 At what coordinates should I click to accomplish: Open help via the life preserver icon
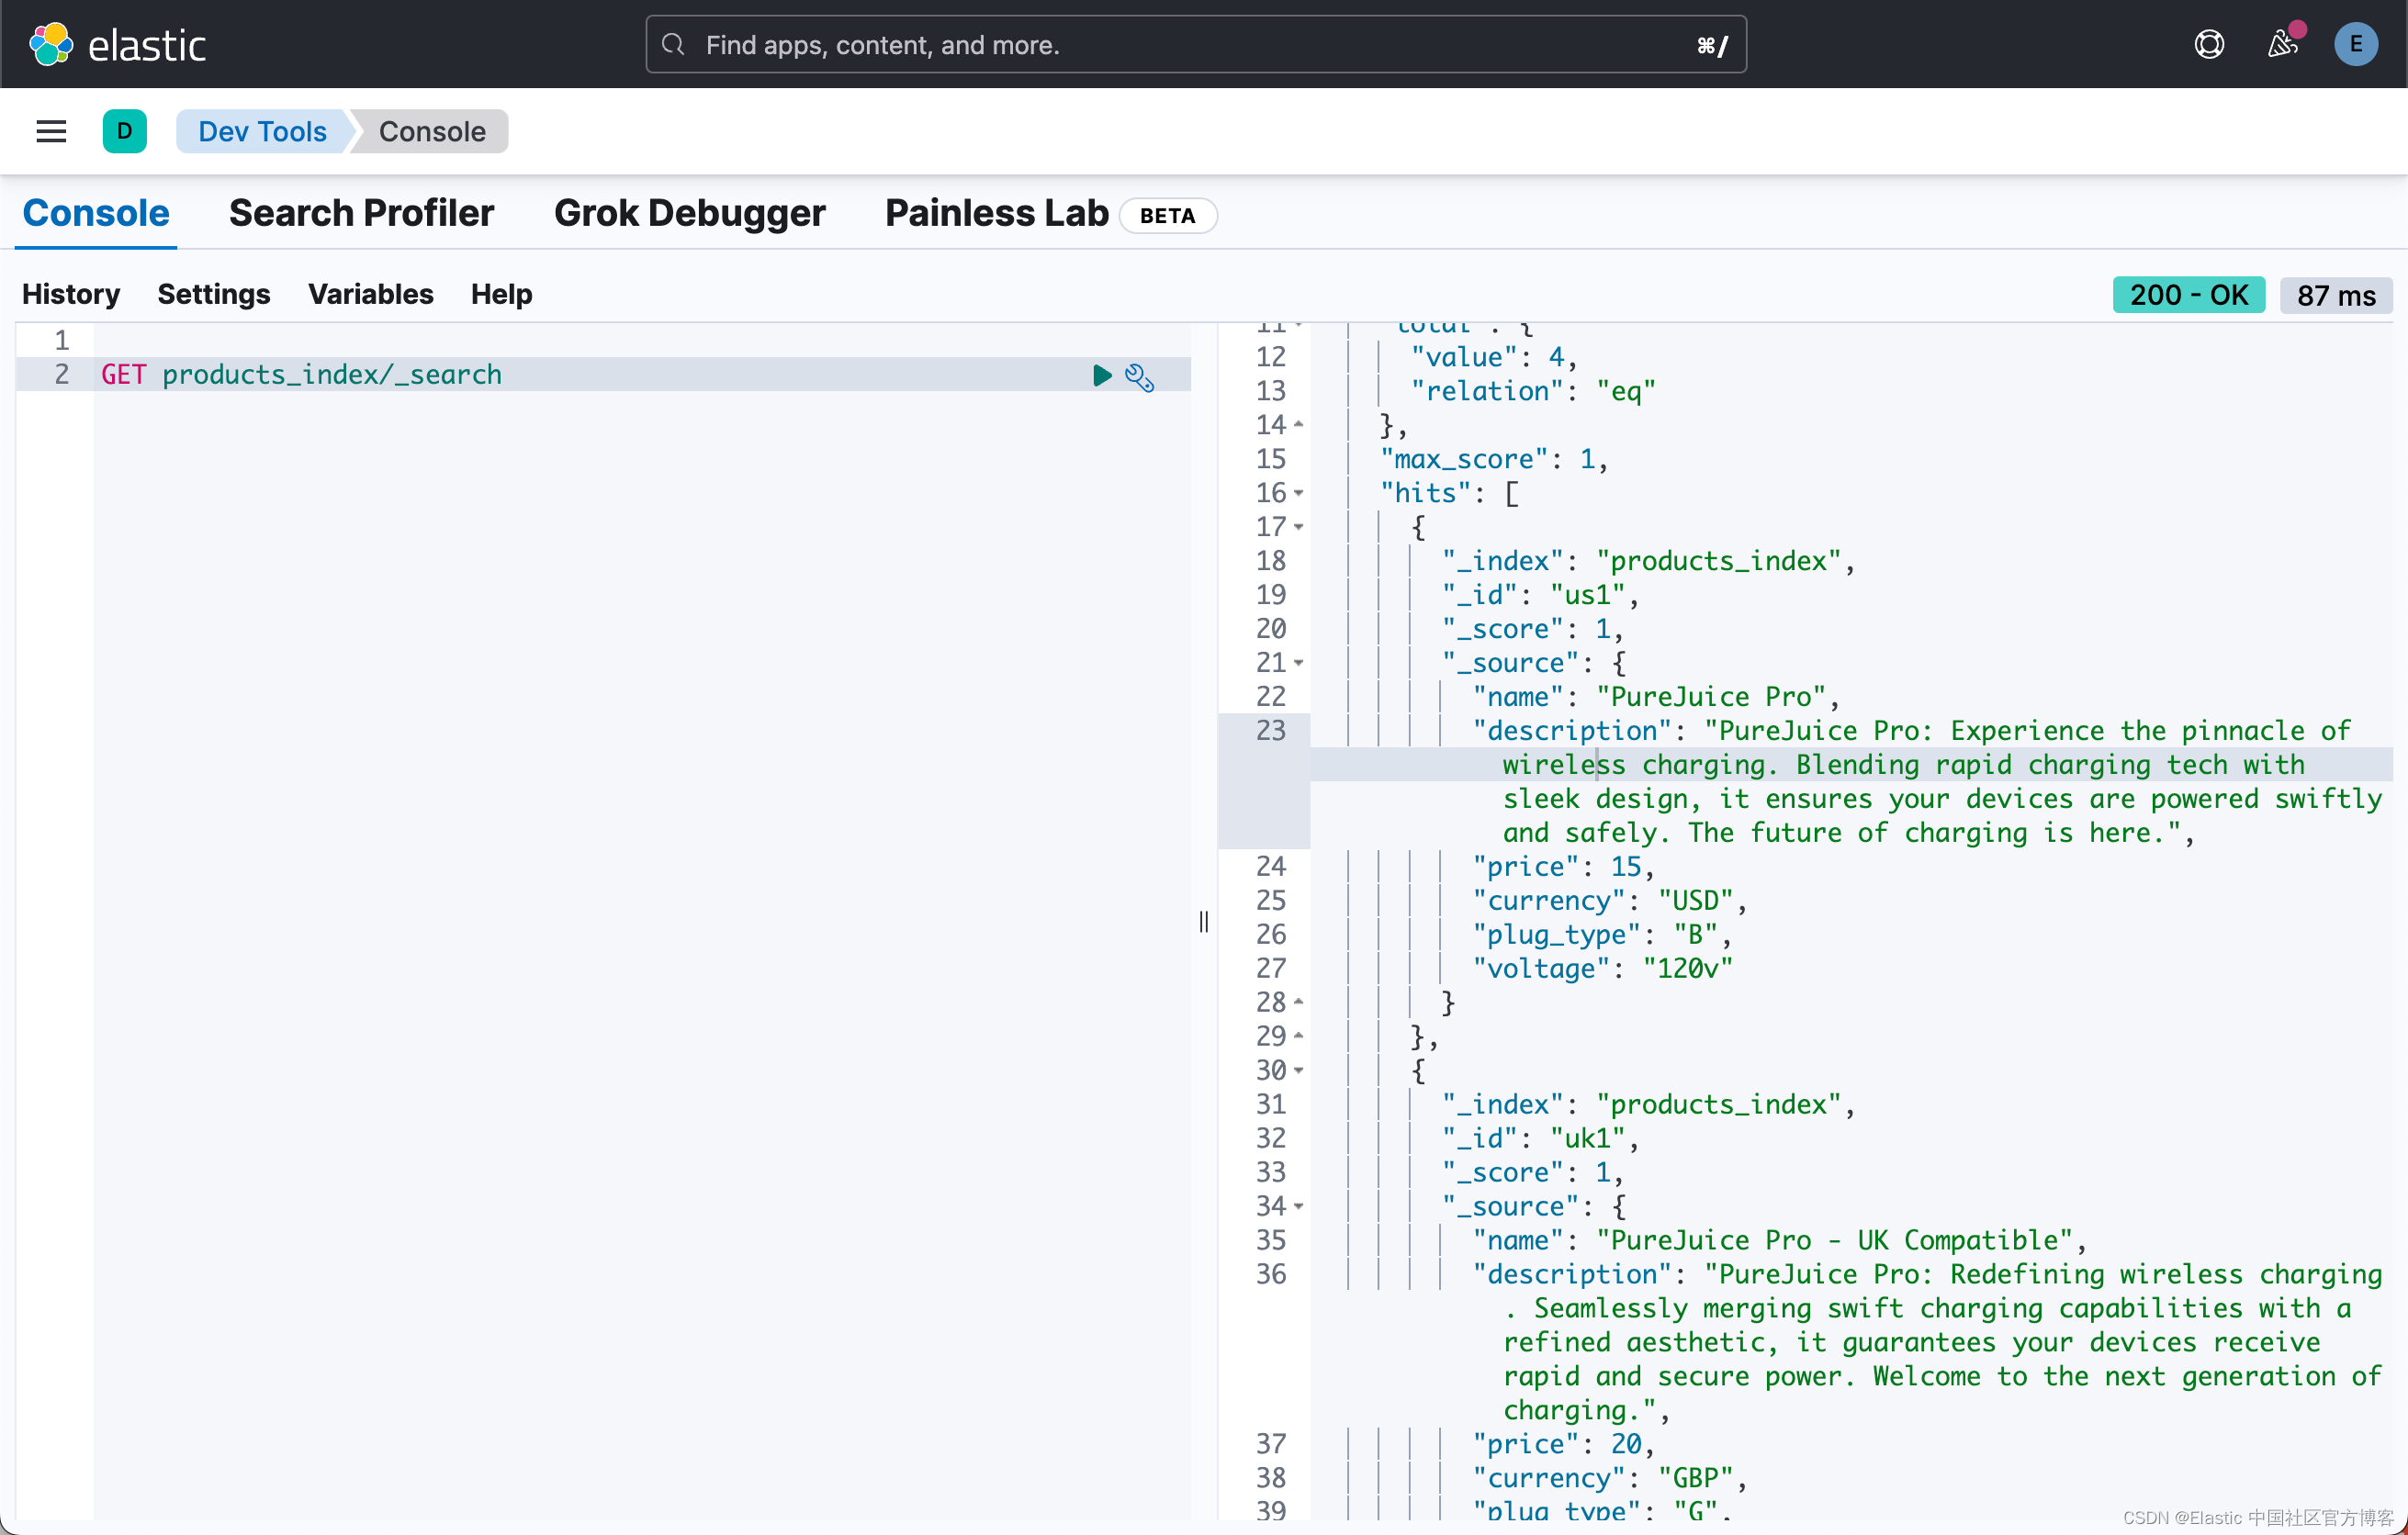click(x=2209, y=44)
